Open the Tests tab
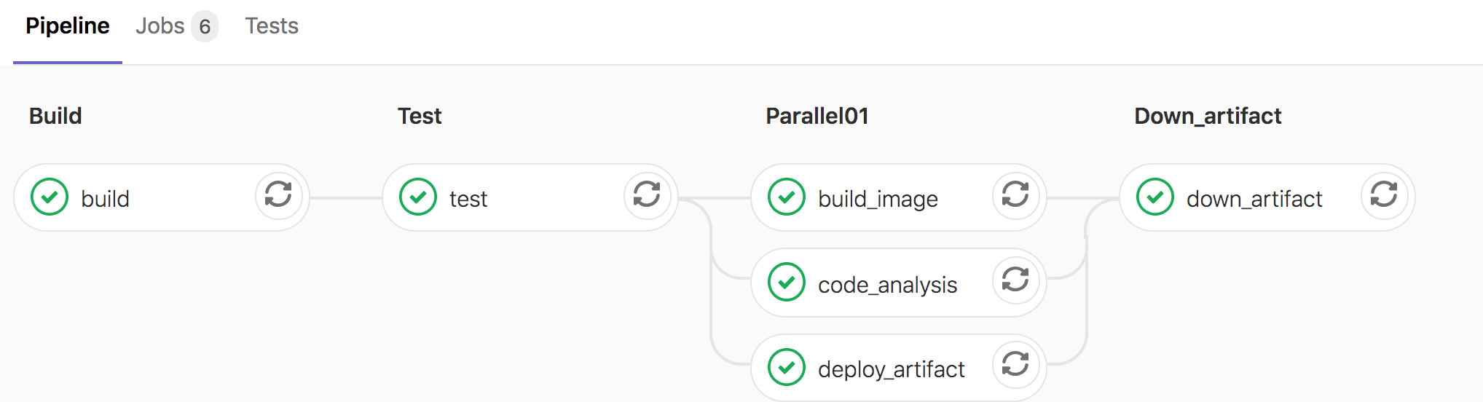 point(272,26)
